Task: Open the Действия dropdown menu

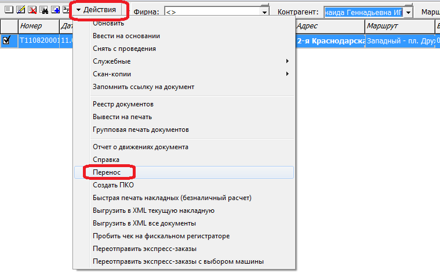Action: (96, 10)
